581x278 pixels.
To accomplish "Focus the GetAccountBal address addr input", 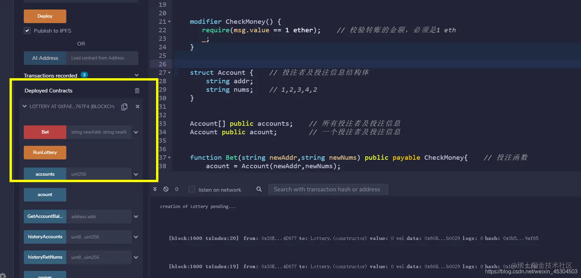I will tap(99, 217).
